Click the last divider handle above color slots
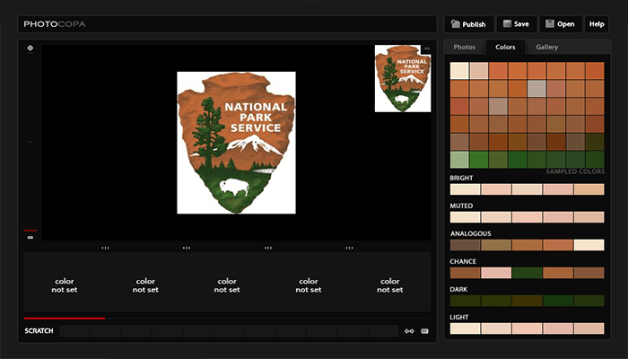Viewport: 628px width, 359px height. point(350,248)
